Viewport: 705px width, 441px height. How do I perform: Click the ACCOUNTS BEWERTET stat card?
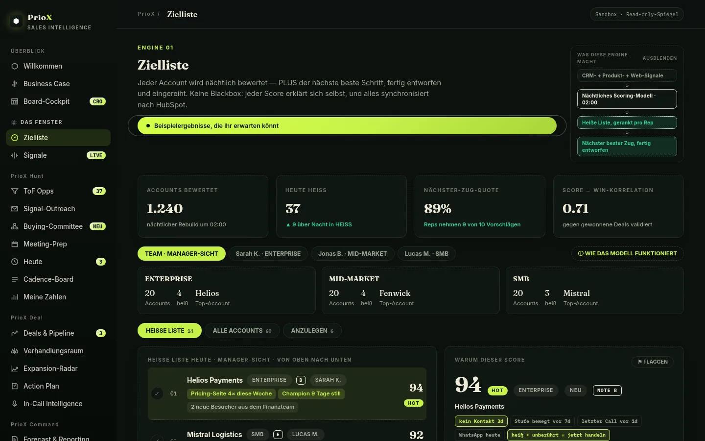point(203,206)
